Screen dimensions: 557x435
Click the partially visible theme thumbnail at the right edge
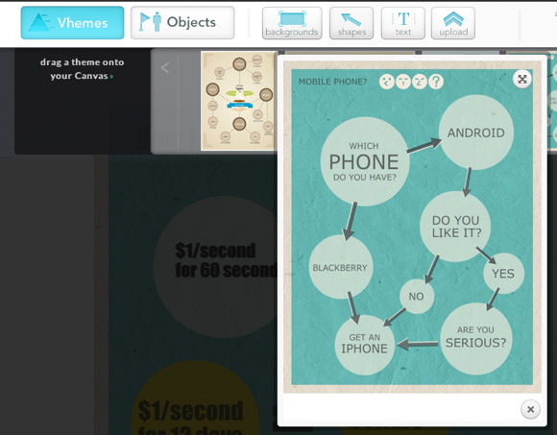pyautogui.click(x=552, y=101)
